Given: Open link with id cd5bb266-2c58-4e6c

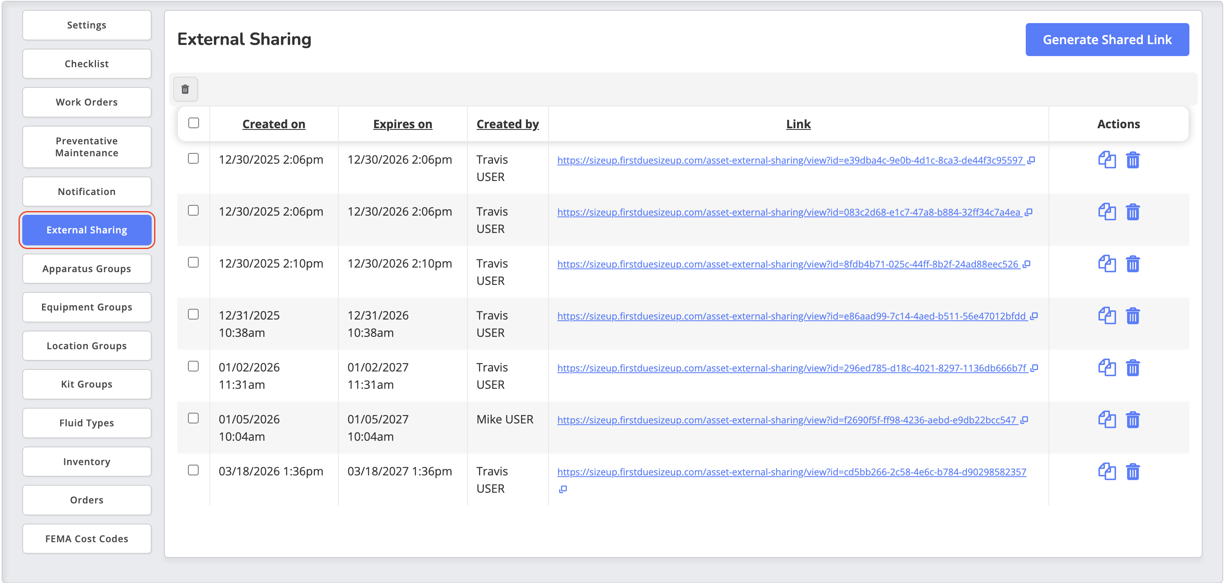Looking at the screenshot, I should tap(792, 472).
